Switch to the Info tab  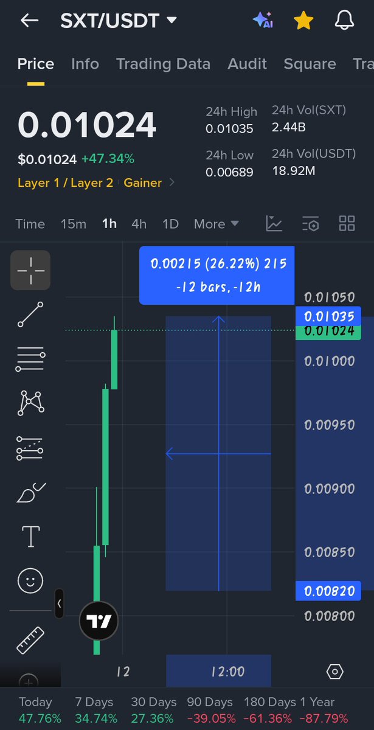85,64
